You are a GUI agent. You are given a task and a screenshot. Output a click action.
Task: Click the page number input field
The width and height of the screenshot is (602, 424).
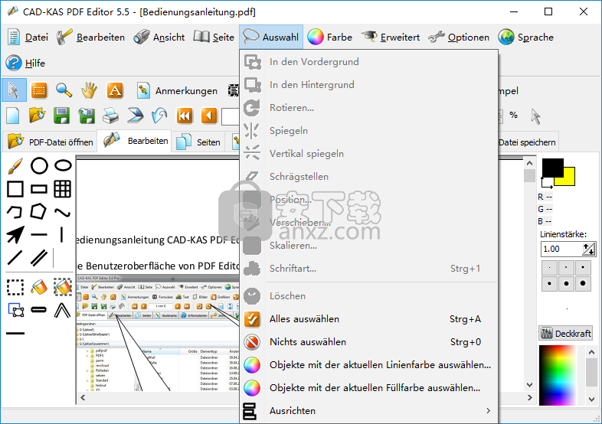(231, 116)
